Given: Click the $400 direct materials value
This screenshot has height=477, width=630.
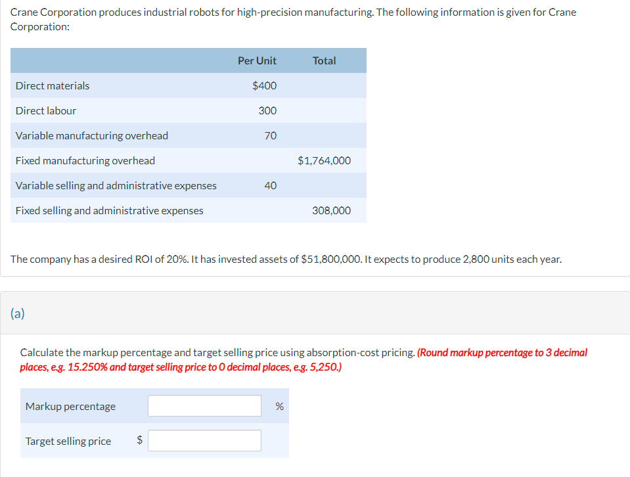Looking at the screenshot, I should pyautogui.click(x=264, y=85).
